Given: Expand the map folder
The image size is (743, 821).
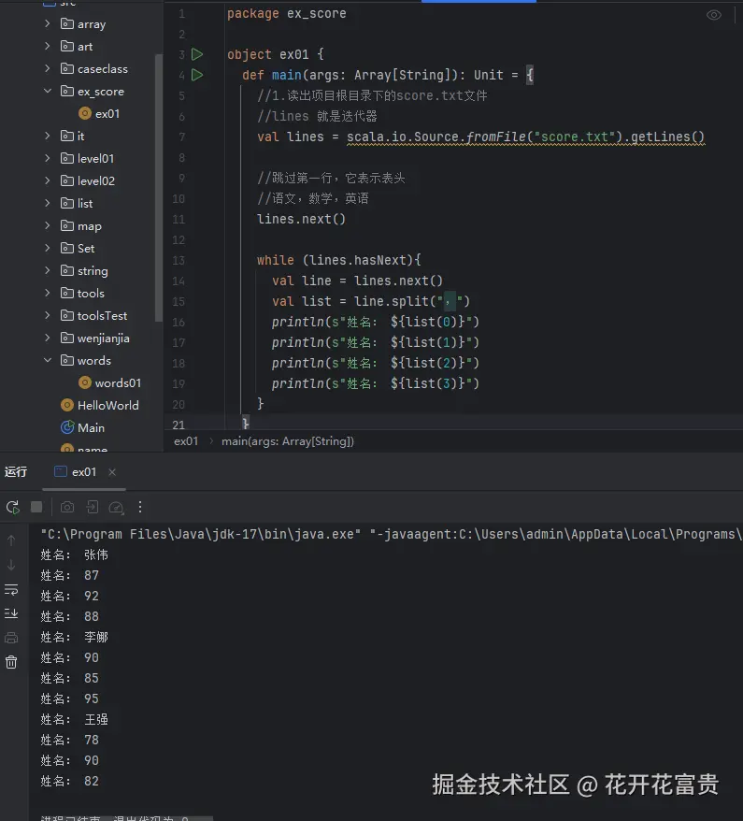Looking at the screenshot, I should click(48, 225).
